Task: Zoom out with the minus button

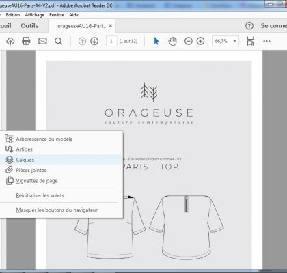Action: 189,41
